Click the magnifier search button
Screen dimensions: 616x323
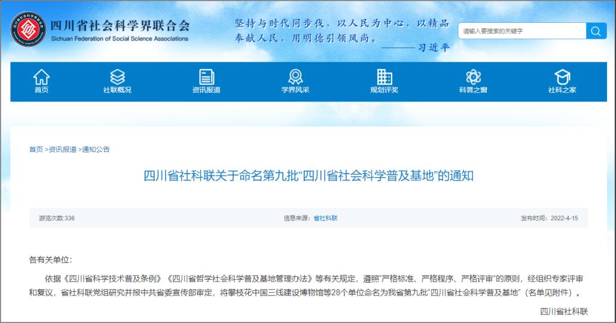595,31
